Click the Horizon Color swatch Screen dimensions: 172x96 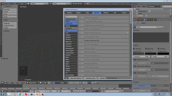tap(139, 54)
